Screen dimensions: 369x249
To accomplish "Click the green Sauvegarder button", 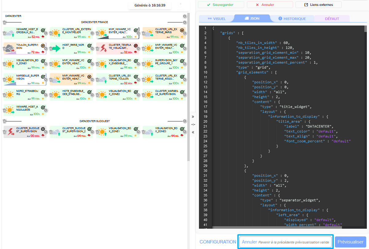I will click(221, 5).
